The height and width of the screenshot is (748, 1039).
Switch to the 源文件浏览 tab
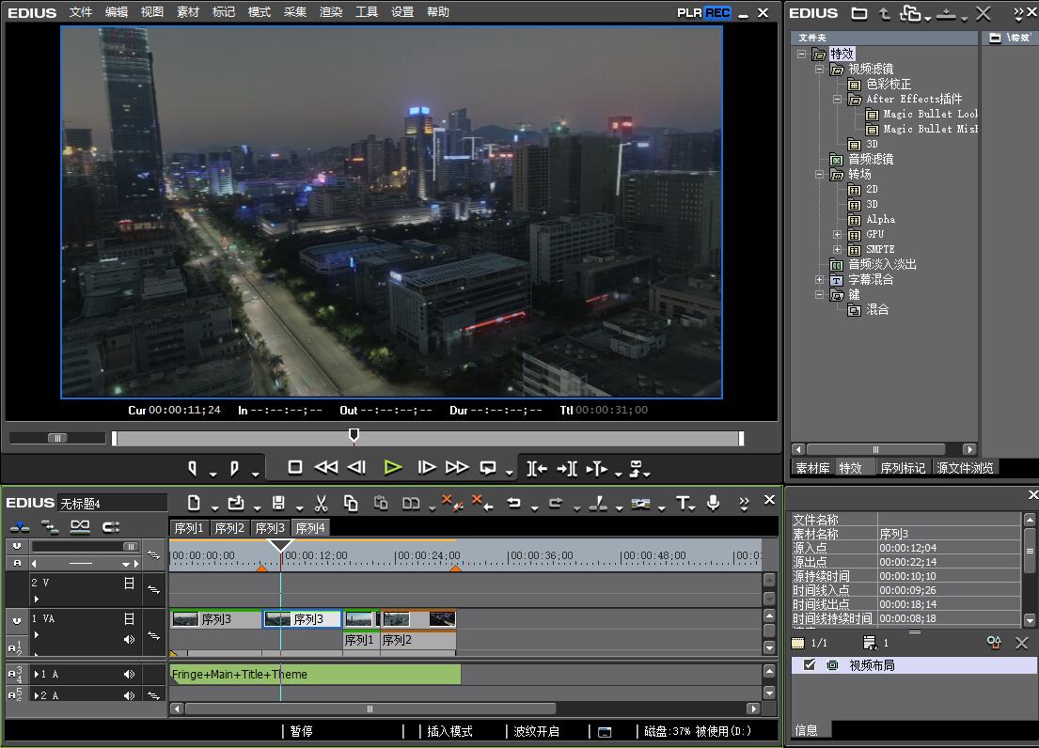coord(965,468)
